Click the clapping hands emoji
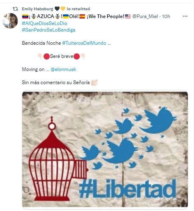 (94, 83)
